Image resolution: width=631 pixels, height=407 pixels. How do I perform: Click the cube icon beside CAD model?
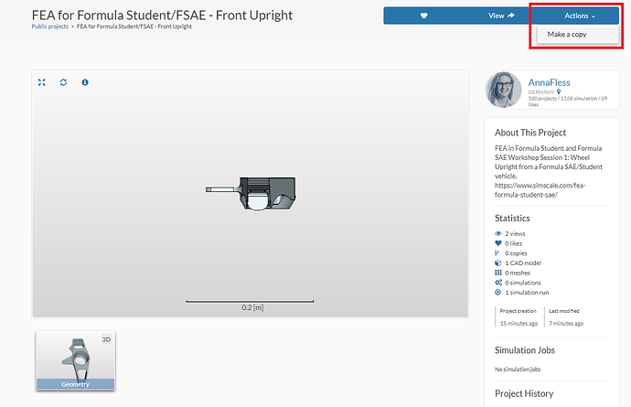[497, 263]
